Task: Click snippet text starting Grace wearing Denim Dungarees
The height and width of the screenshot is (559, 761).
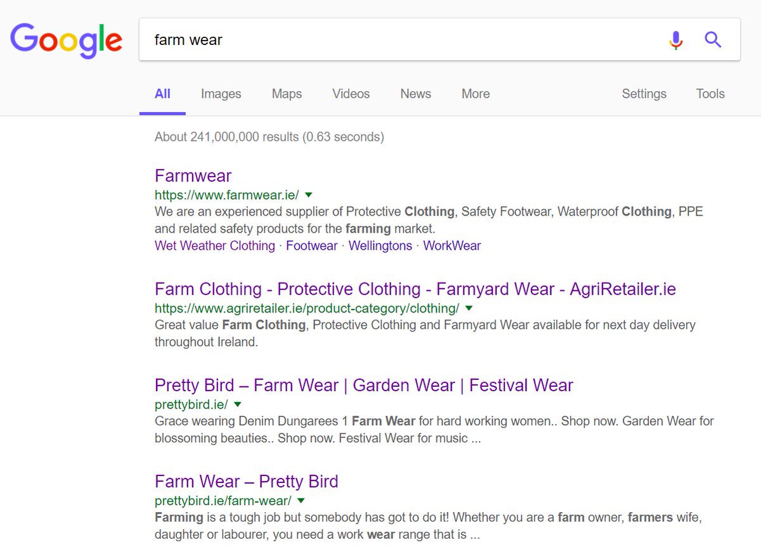Action: pyautogui.click(x=434, y=430)
